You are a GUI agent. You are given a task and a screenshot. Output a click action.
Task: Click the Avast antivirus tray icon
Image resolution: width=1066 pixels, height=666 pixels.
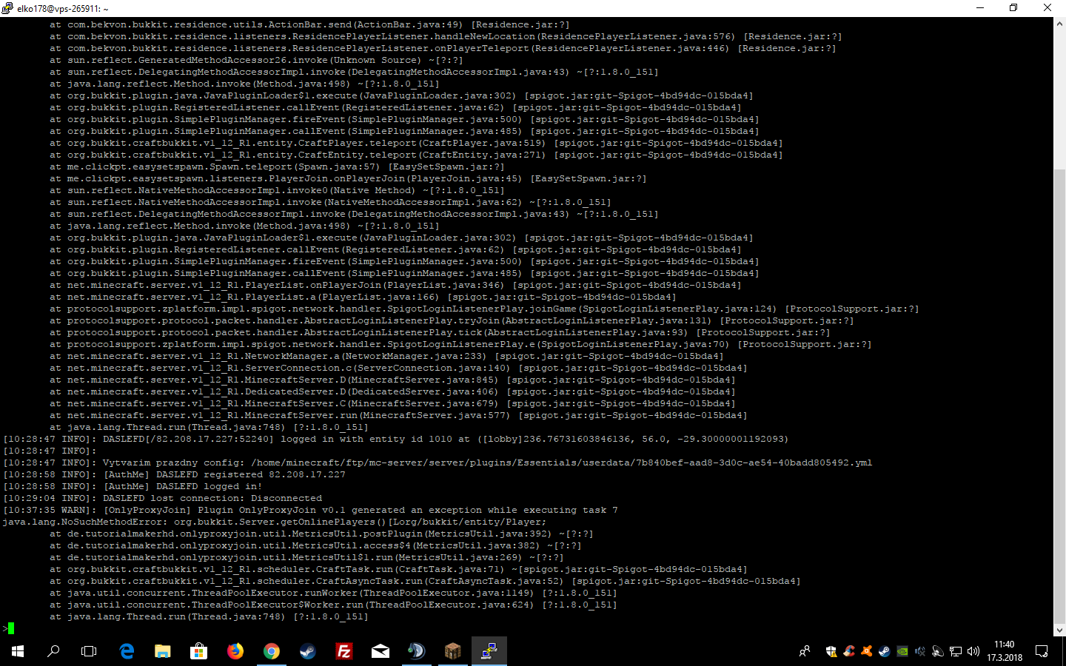pos(867,651)
